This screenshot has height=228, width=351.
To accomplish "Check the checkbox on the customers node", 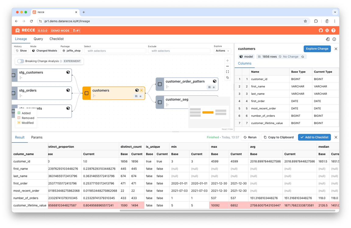I will [87, 93].
